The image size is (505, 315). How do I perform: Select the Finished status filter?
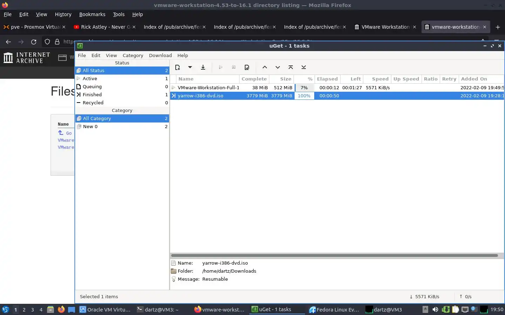[x=122, y=94]
